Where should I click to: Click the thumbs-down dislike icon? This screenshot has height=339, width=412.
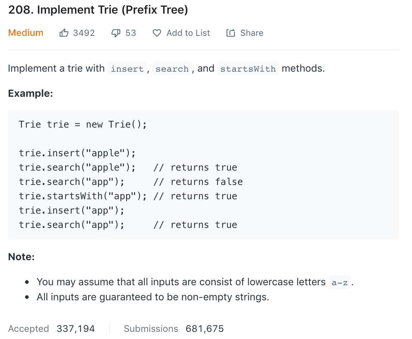click(x=116, y=33)
